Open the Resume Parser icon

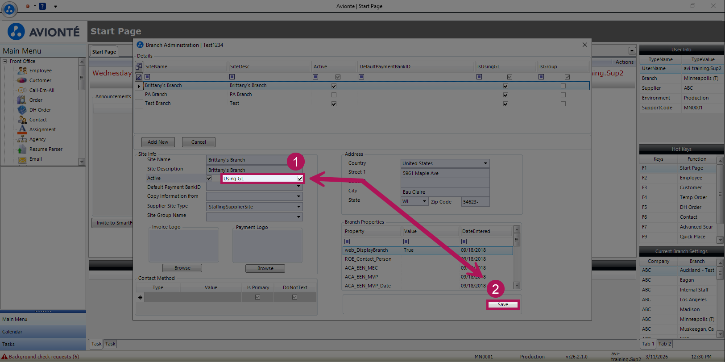(x=22, y=149)
